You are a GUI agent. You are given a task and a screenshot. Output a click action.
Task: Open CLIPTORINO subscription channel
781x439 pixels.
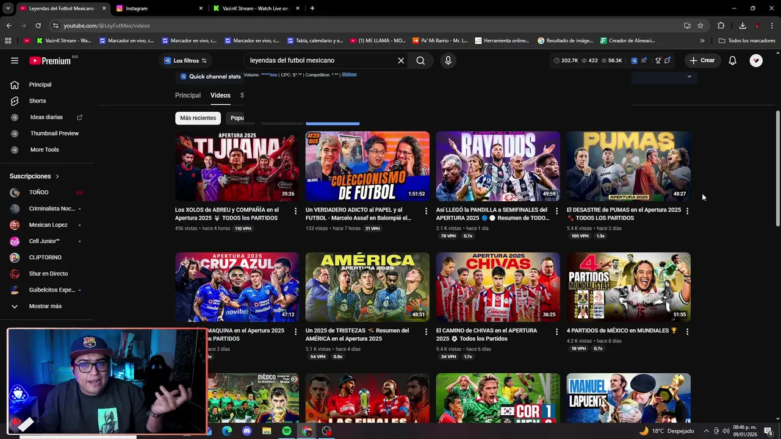click(46, 257)
